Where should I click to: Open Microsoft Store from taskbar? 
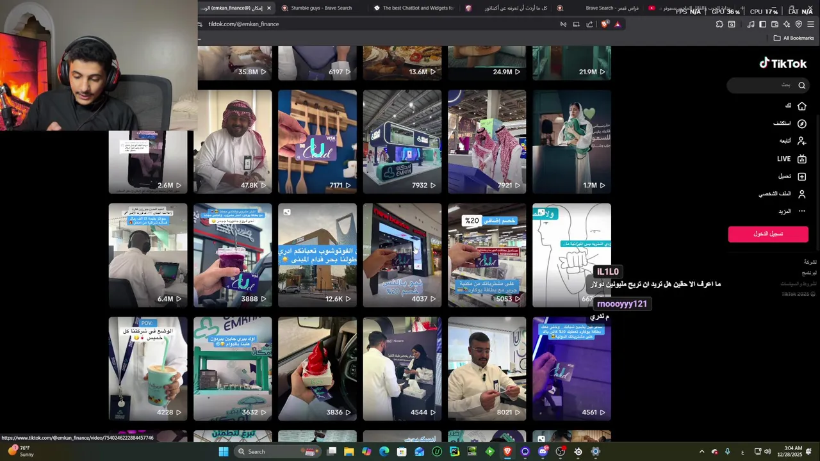pos(402,451)
